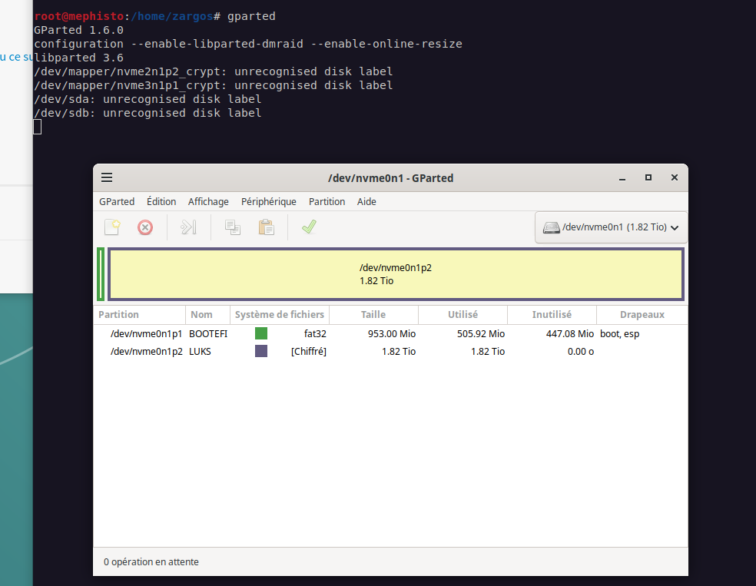Viewport: 756px width, 586px height.
Task: Open the Périphérique menu
Action: tap(268, 201)
